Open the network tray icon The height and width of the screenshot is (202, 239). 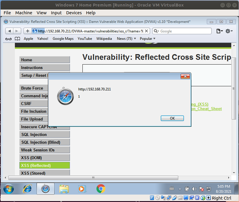209,189
